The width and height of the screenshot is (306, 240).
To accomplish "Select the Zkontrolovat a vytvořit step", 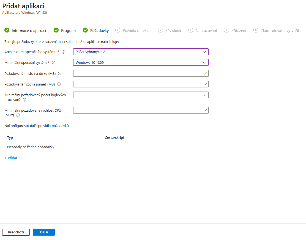I will click(x=276, y=31).
